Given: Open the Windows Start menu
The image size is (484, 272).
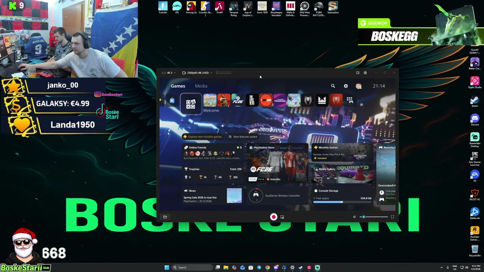Looking at the screenshot, I should pyautogui.click(x=166, y=267).
